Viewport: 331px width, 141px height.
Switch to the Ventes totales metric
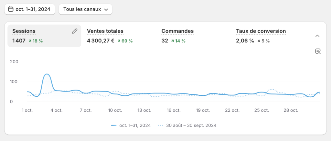pos(105,31)
